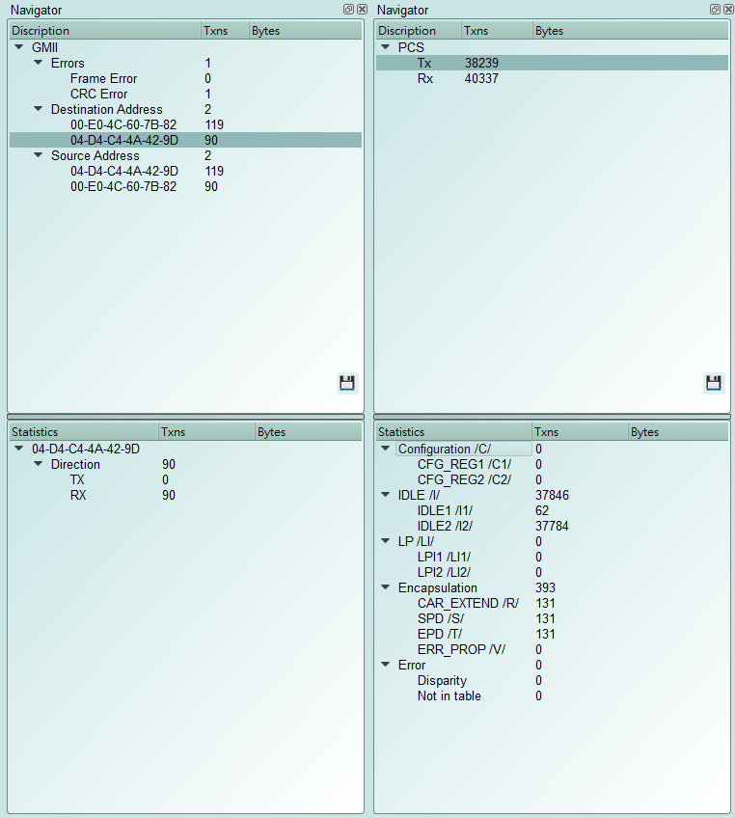Select source address 04-D4-C4-4A-42-9D with 119 Txns

[186, 171]
